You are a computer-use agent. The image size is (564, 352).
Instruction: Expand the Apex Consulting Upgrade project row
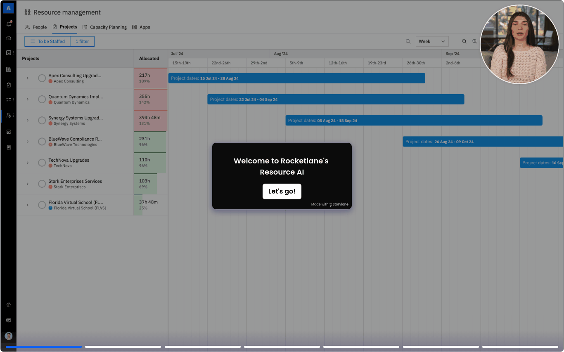[x=28, y=78]
